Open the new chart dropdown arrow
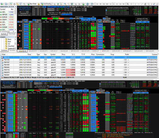 (3, 4)
